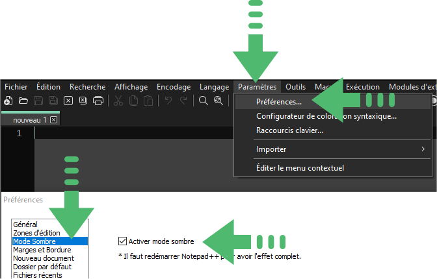Click the Close file toolbar icon
437x279 pixels.
click(68, 101)
